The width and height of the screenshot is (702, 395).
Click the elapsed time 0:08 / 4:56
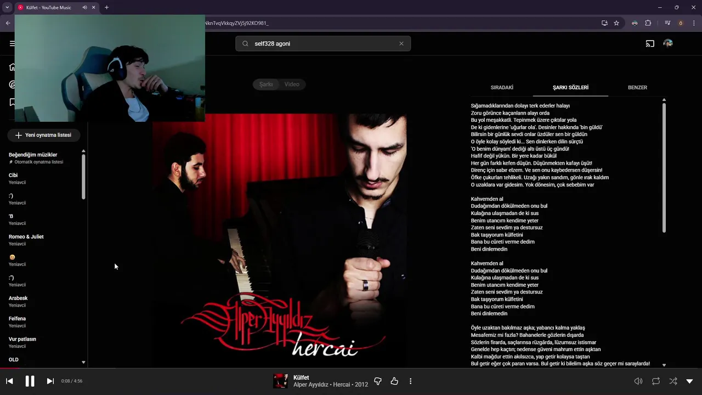click(x=72, y=381)
